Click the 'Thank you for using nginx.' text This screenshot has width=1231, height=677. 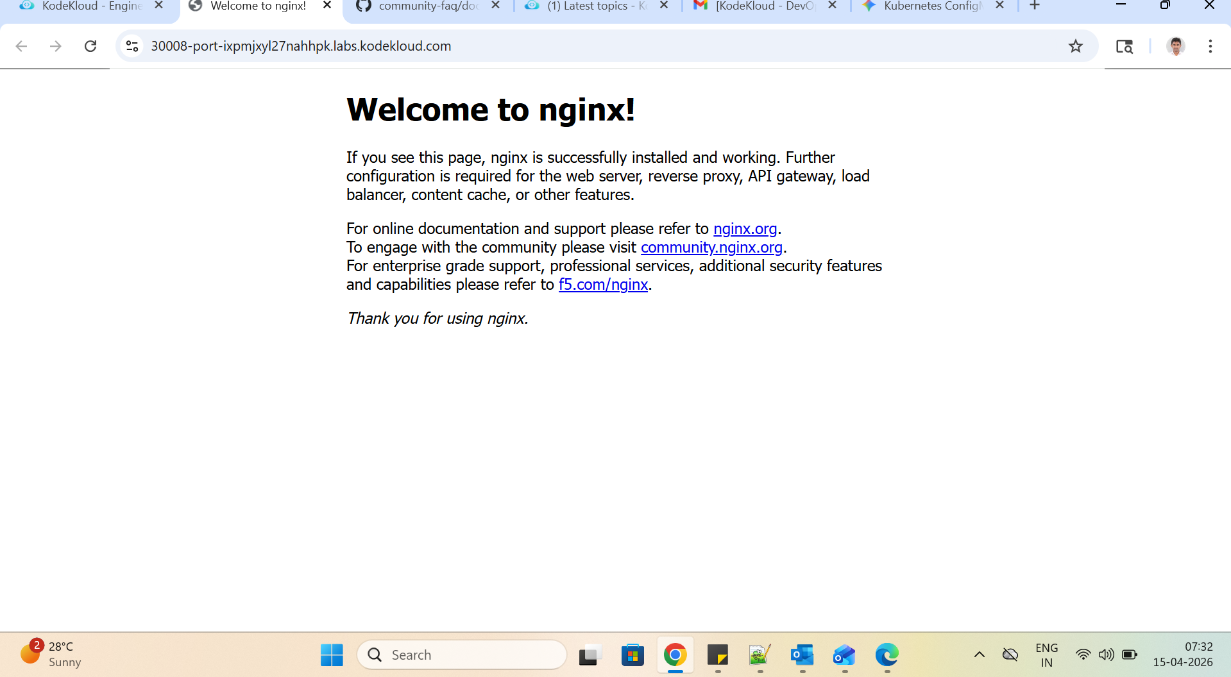coord(437,319)
